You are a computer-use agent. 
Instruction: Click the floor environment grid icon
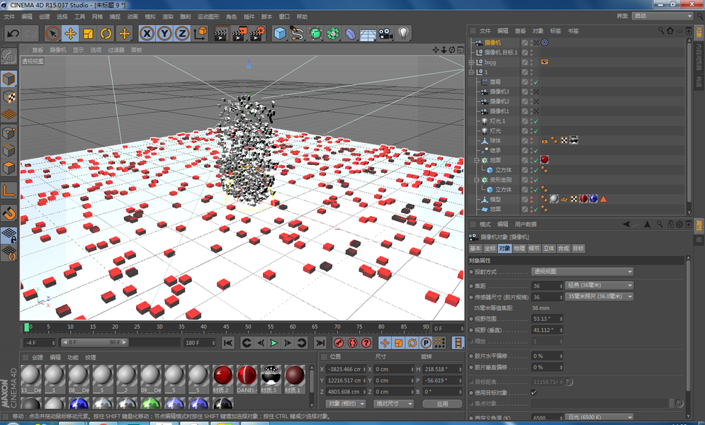368,34
